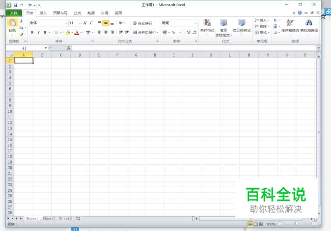Open Format as Table gallery
This screenshot has width=331, height=231.
click(x=224, y=28)
